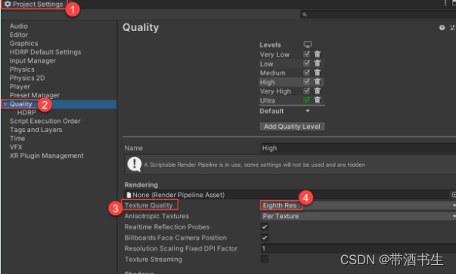Click the Render Pipeline Asset field

click(x=287, y=195)
